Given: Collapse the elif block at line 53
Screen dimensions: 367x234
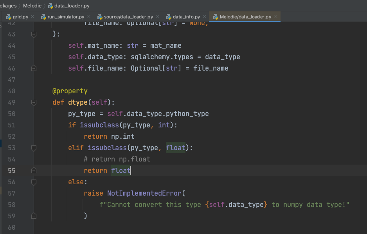Looking at the screenshot, I should pos(34,148).
